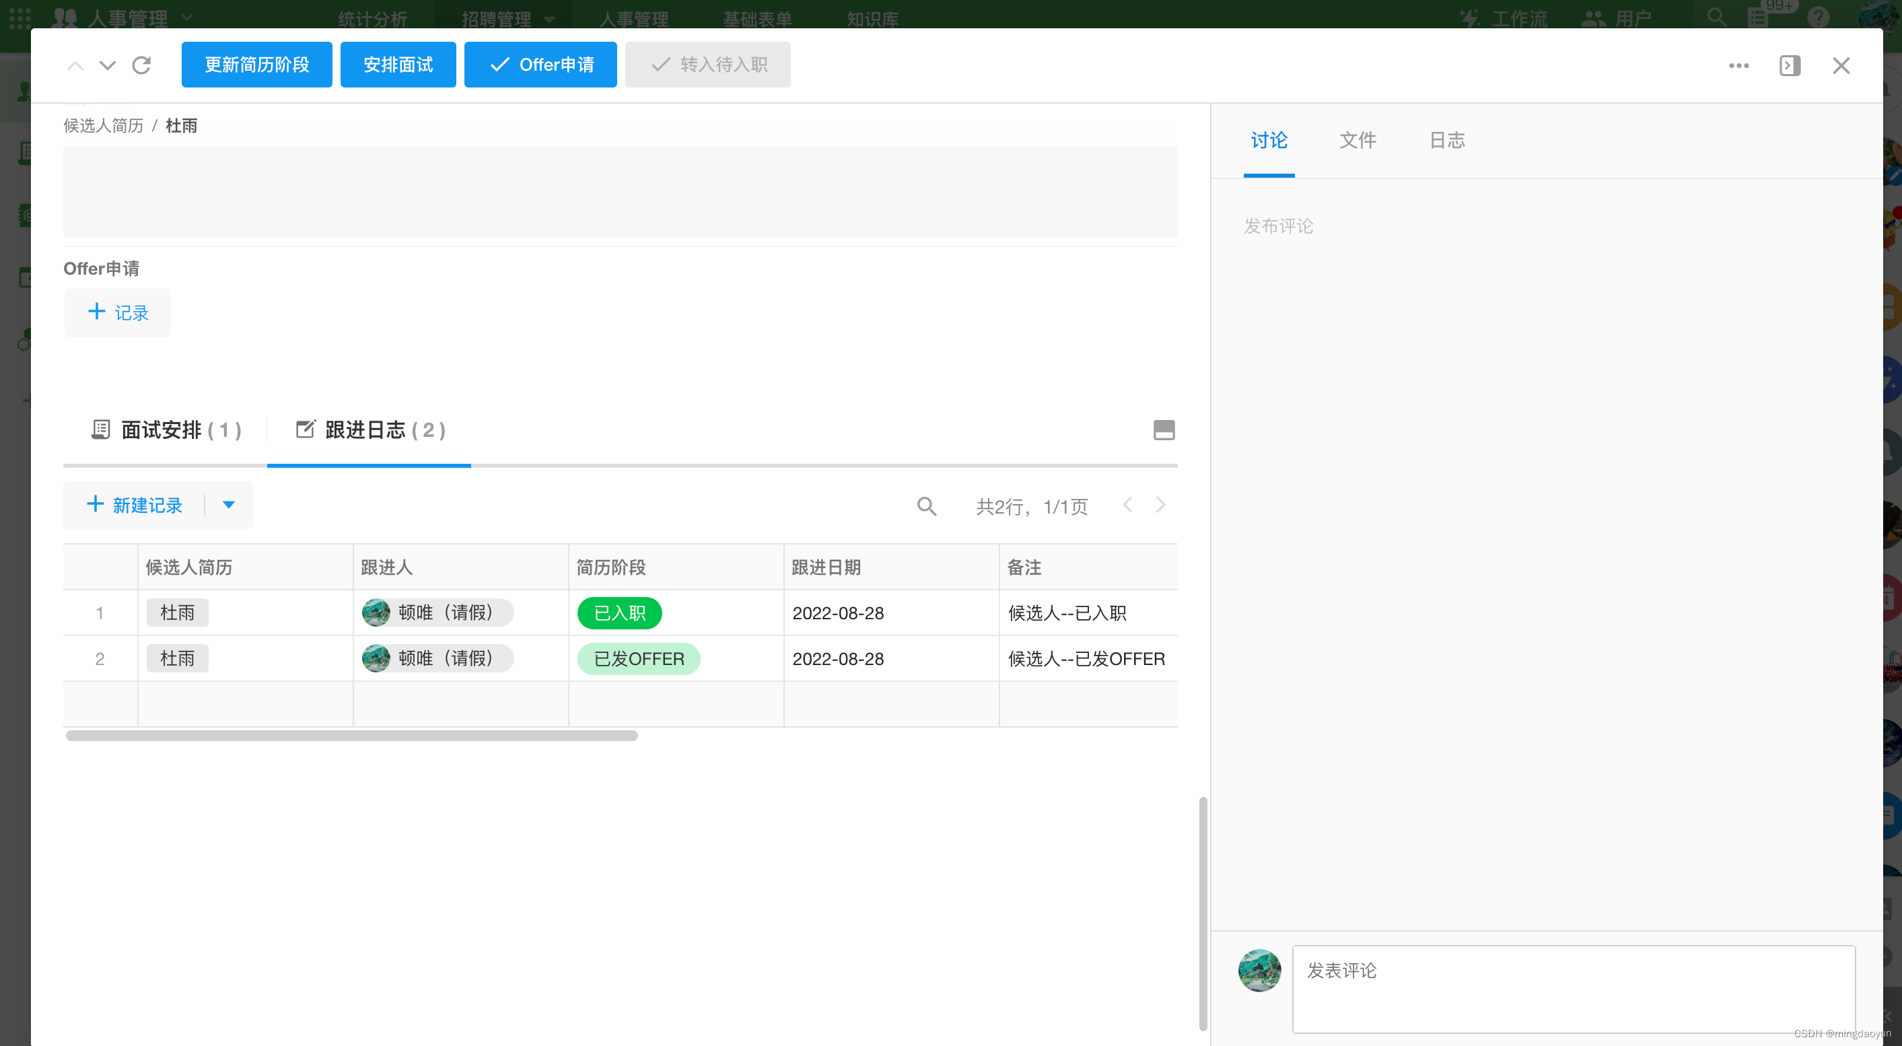The image size is (1902, 1046).
Task: Close the record detail dialog
Action: tap(1841, 66)
